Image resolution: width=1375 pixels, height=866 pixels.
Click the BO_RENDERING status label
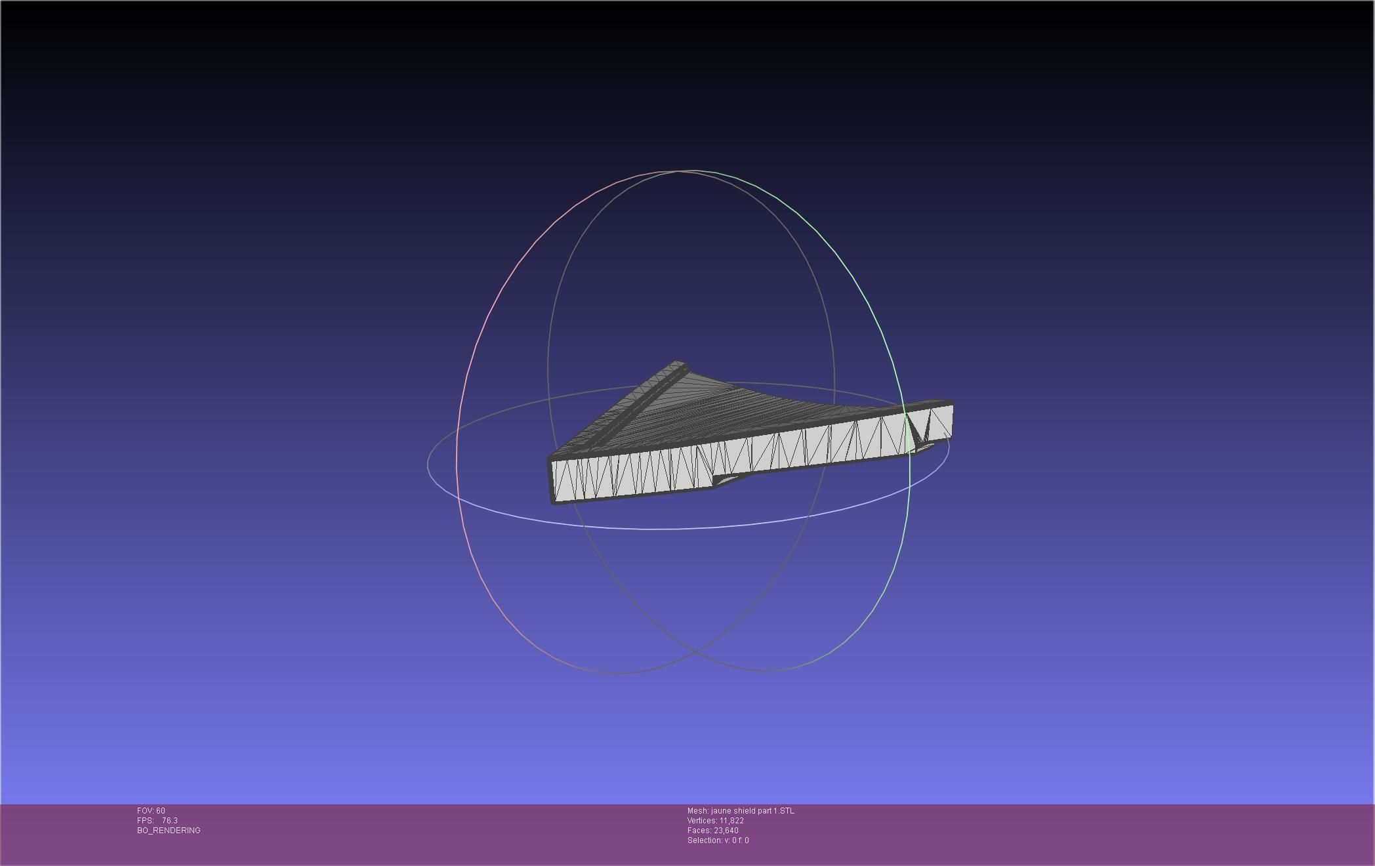169,831
